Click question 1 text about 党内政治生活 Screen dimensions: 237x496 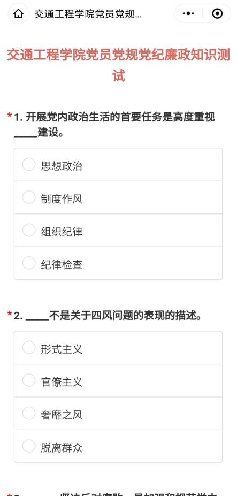click(x=114, y=125)
